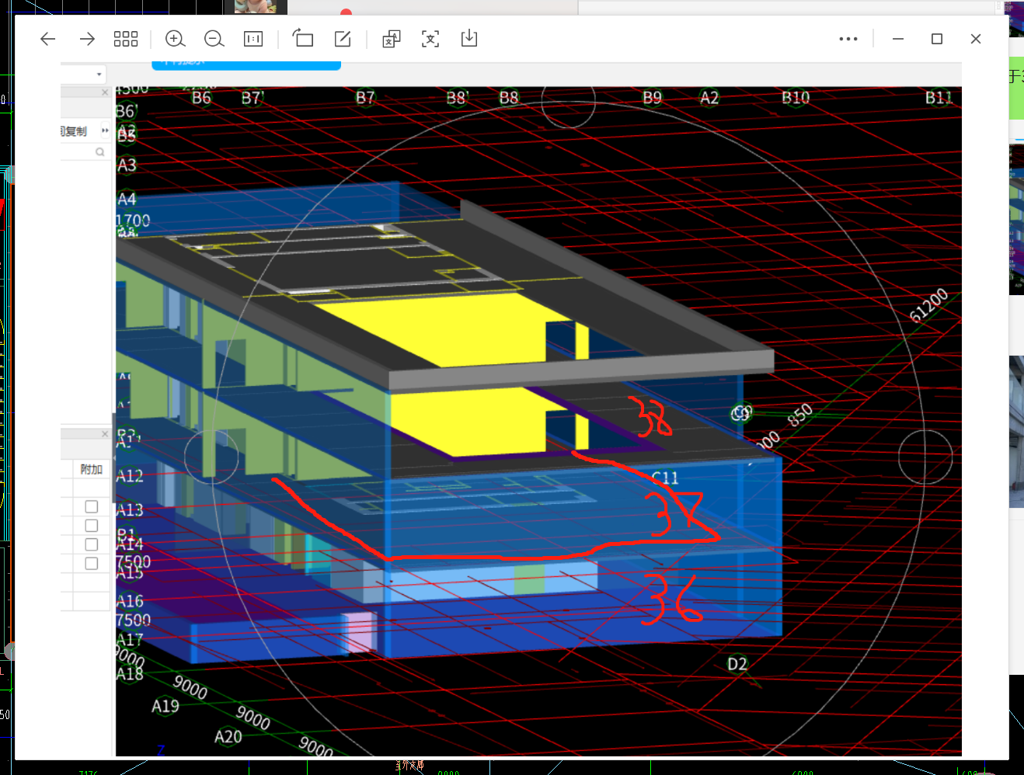Screen dimensions: 1024x775
Task: Open the edit image pencil icon
Action: (343, 39)
